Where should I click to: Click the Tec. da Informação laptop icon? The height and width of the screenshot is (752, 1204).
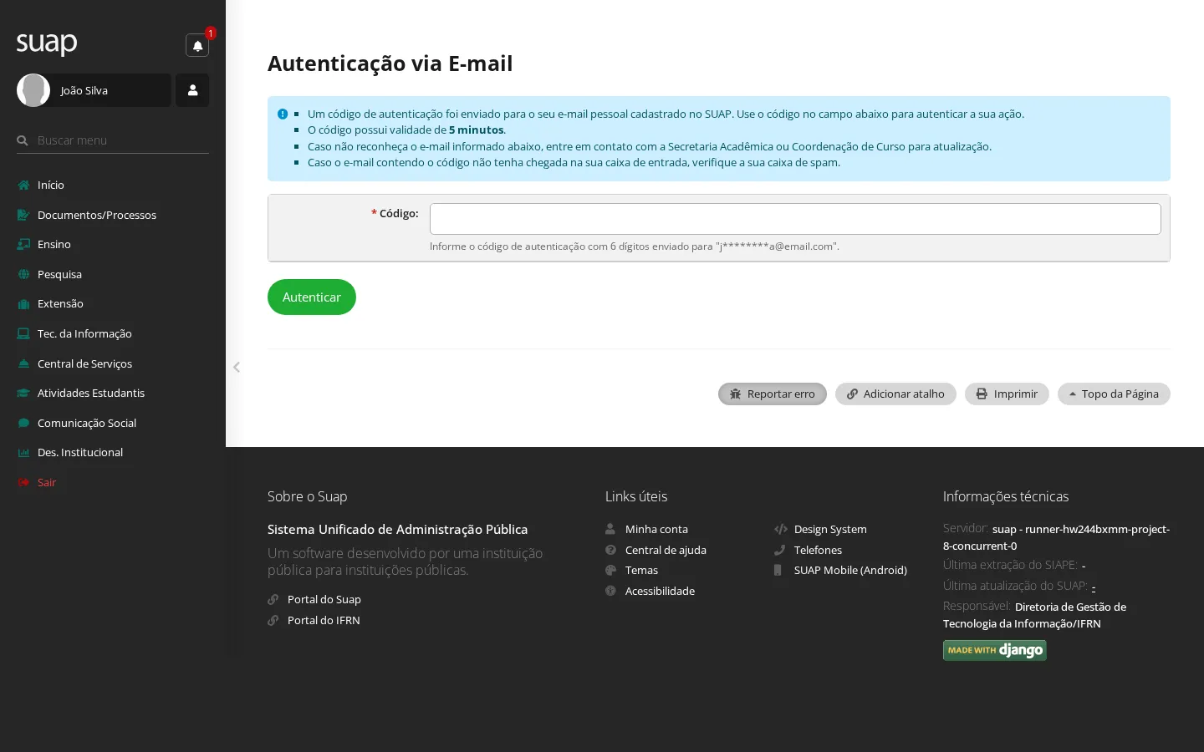(23, 333)
